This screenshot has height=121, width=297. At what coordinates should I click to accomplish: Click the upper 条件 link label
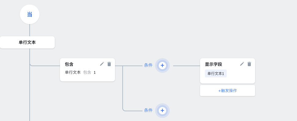(148, 65)
